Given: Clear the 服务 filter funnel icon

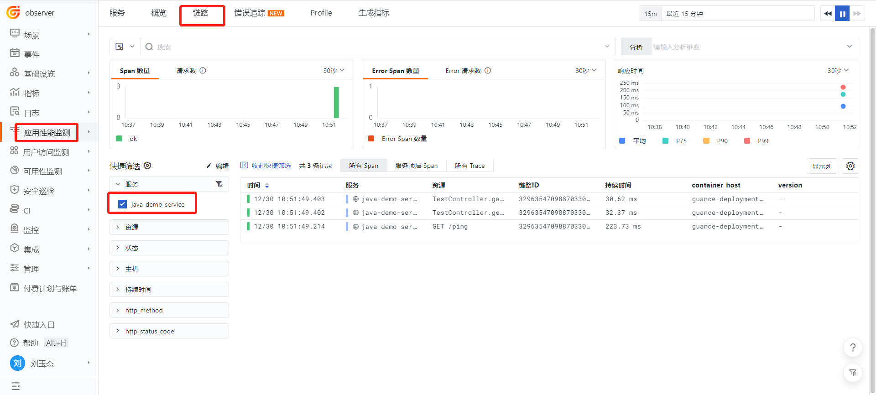Looking at the screenshot, I should click(219, 184).
